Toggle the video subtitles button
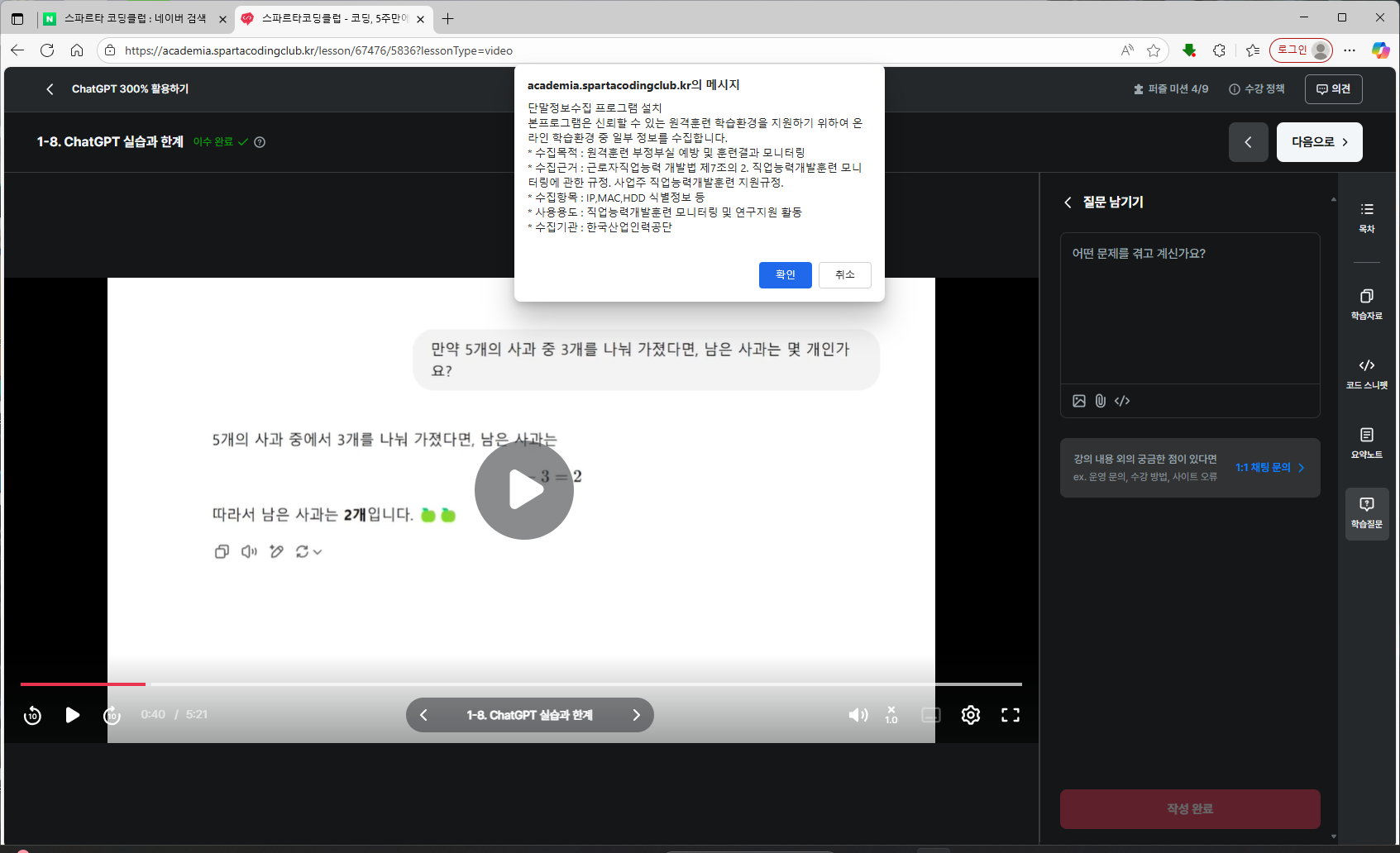Viewport: 1400px width, 853px height. tap(931, 715)
